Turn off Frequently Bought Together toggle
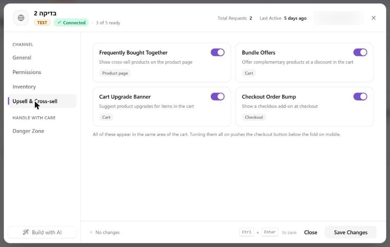 [218, 52]
